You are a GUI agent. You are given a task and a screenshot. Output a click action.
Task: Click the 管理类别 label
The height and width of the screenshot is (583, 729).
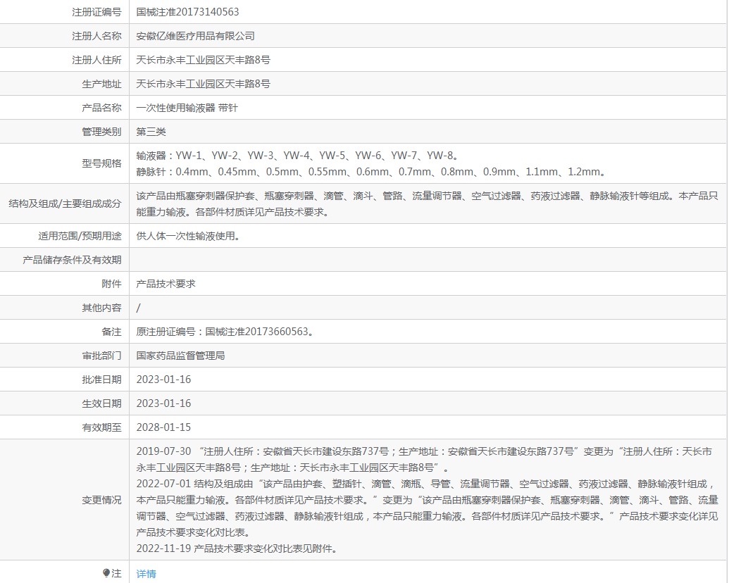click(102, 132)
